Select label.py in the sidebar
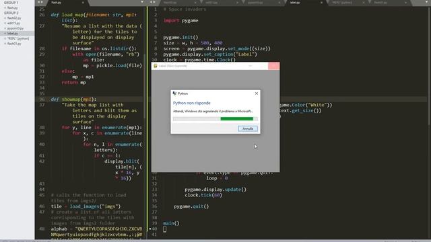The width and height of the screenshot is (431, 242). (x=13, y=34)
